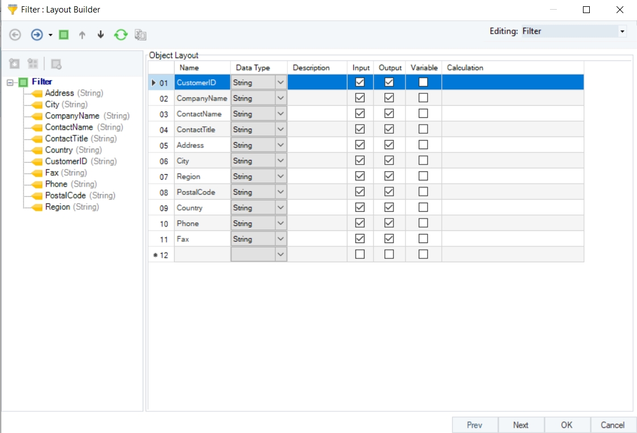
Task: Select the Country item in the tree
Action: 59,150
